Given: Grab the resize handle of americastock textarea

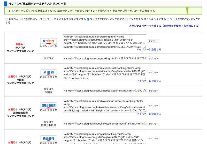Looking at the screenshot, I should 145,78.
